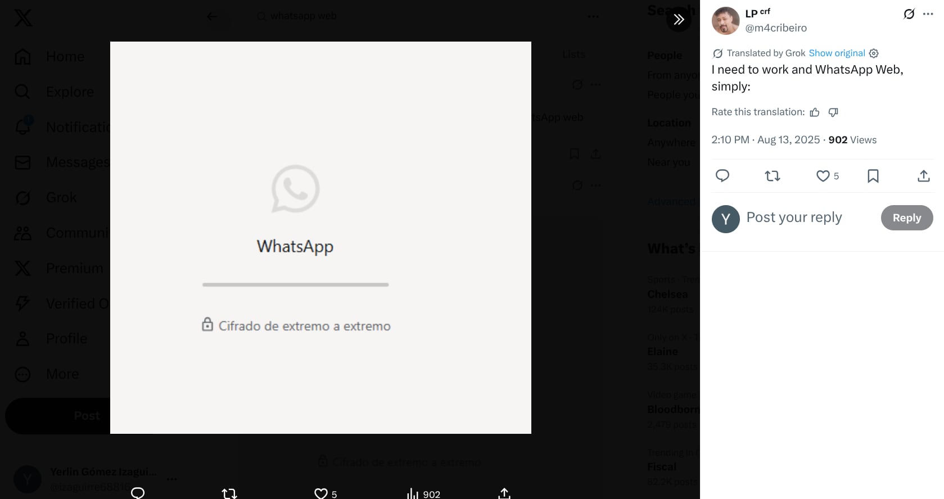Share the post using sidebar share icon
Image resolution: width=944 pixels, height=499 pixels.
(x=923, y=176)
